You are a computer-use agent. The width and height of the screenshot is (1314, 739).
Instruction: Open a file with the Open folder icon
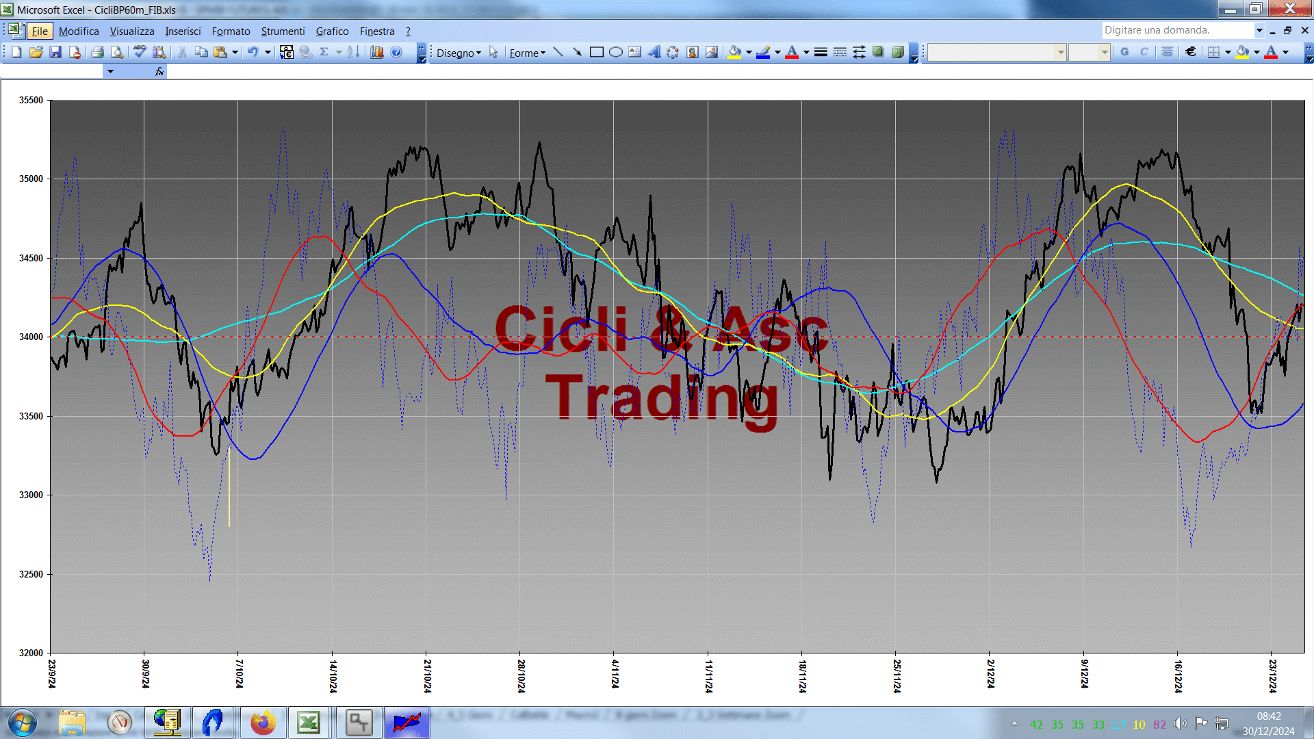coord(36,52)
